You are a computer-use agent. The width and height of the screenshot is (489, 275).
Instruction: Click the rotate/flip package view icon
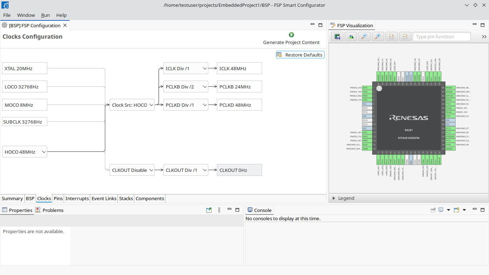coord(351,37)
